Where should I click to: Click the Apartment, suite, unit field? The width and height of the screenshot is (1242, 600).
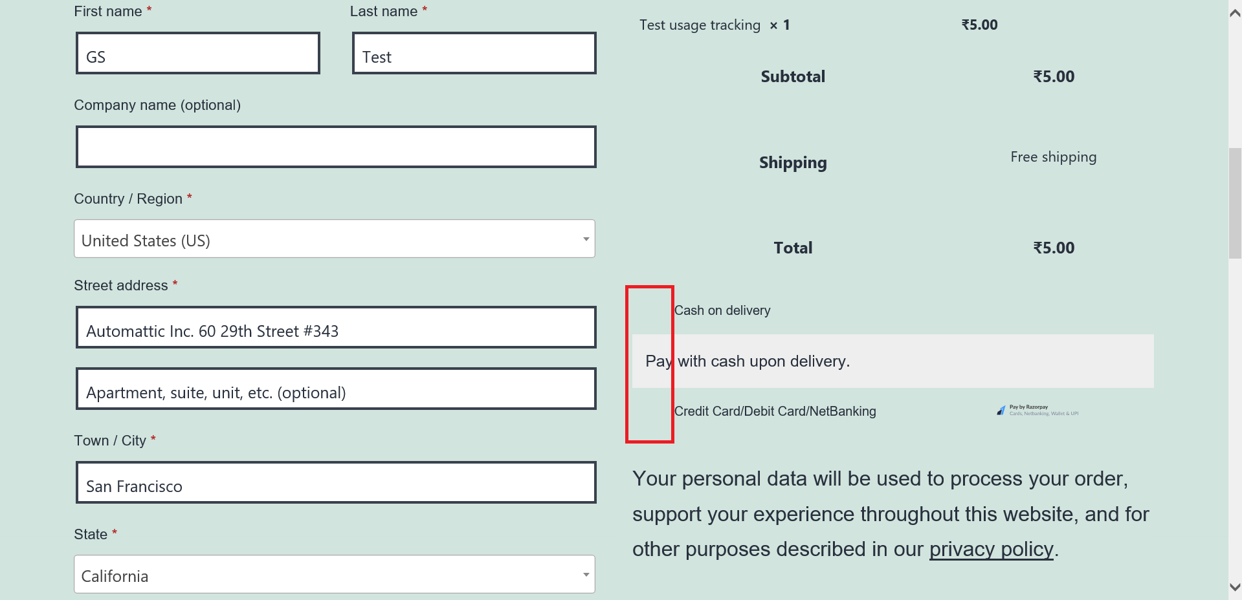click(335, 389)
